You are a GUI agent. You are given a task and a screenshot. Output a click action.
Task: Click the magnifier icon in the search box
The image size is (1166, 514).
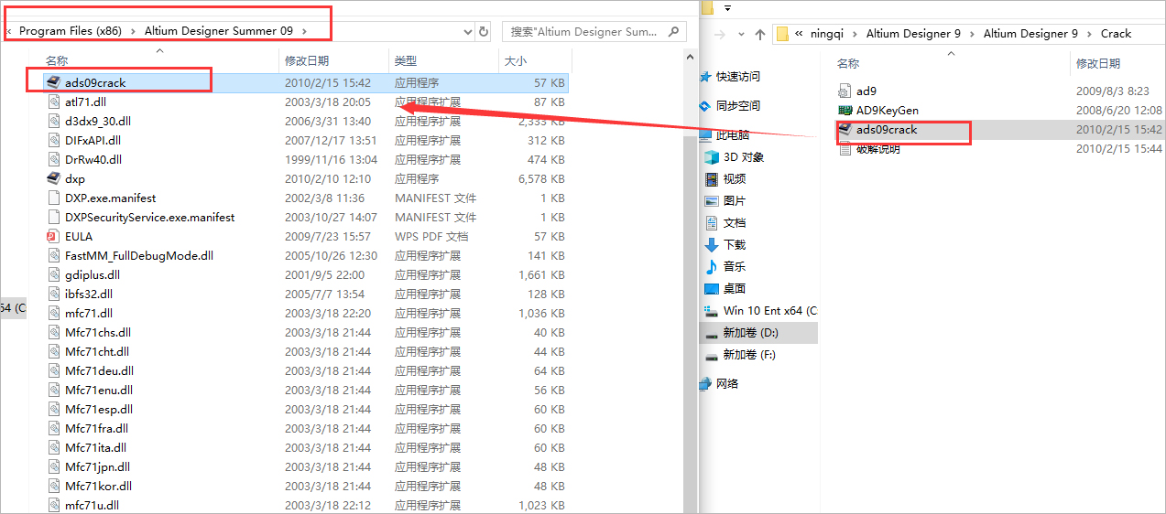click(x=674, y=31)
